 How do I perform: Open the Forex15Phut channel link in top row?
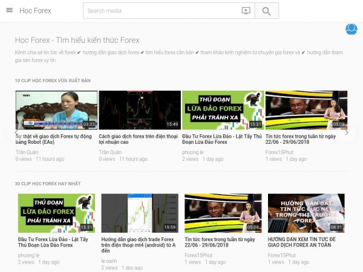(280, 152)
